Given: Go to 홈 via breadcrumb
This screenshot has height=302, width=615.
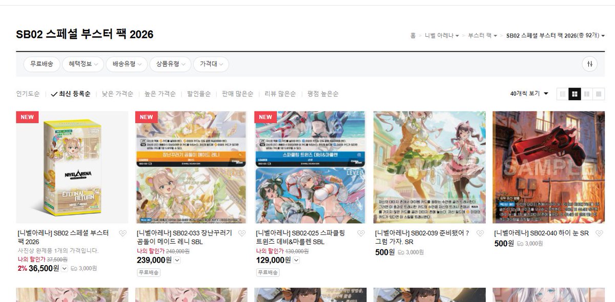Looking at the screenshot, I should click(x=413, y=35).
